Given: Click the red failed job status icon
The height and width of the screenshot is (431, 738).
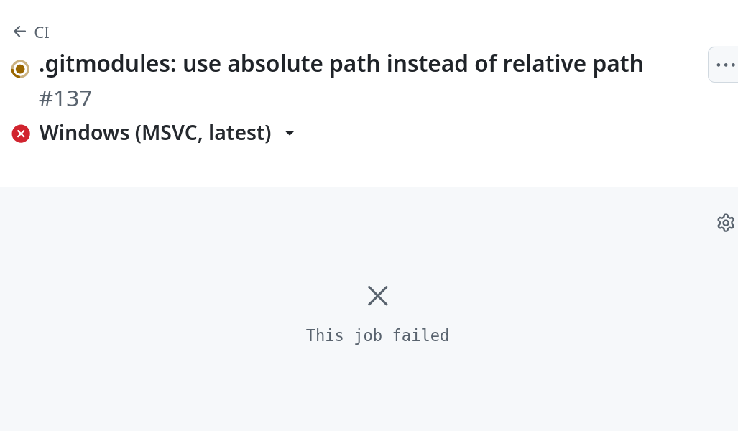Looking at the screenshot, I should click(21, 134).
